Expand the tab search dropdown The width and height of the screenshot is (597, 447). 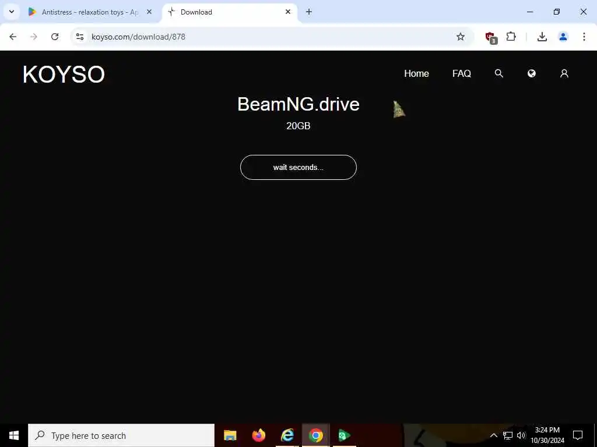[x=12, y=12]
